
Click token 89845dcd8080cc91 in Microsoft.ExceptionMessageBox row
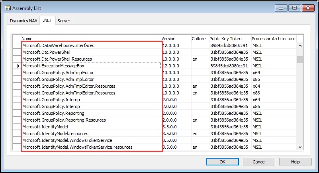pyautogui.click(x=229, y=66)
